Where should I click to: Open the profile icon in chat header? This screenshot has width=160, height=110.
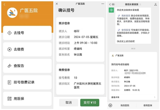[155, 4]
